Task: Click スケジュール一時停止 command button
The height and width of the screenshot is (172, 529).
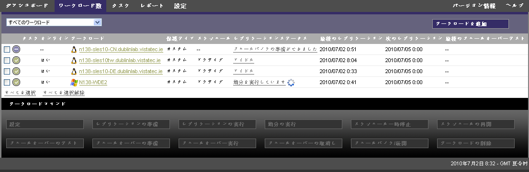Action: click(x=390, y=124)
